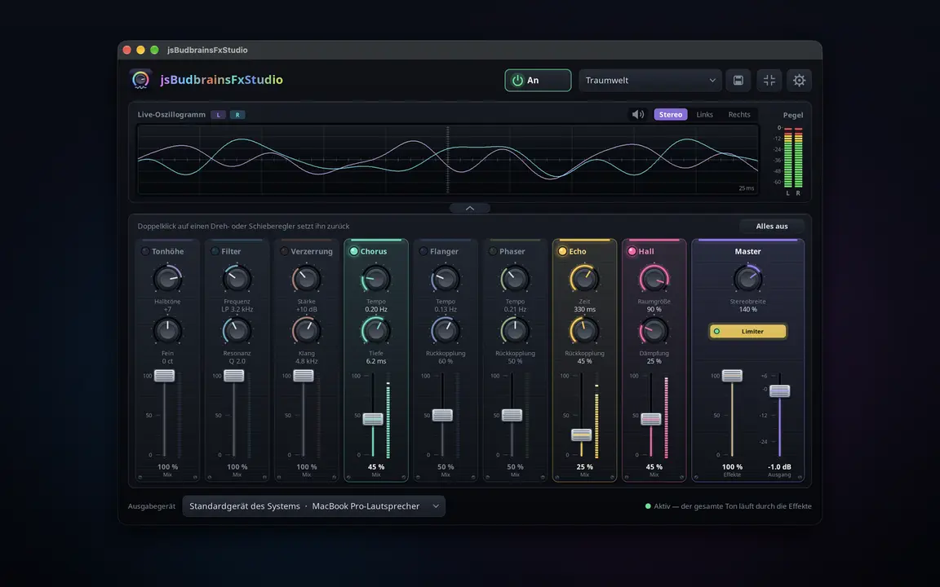
Task: Toggle the R channel badge in Live-Oszillogramm
Action: tap(237, 115)
